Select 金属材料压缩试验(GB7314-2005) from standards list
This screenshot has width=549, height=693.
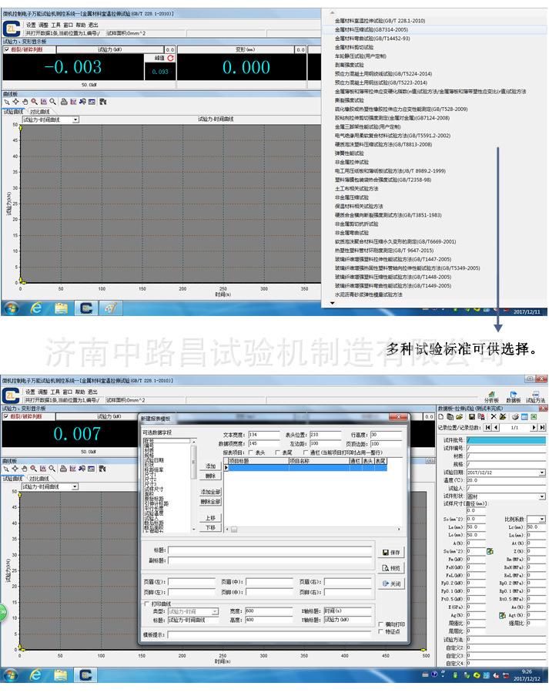pos(371,29)
